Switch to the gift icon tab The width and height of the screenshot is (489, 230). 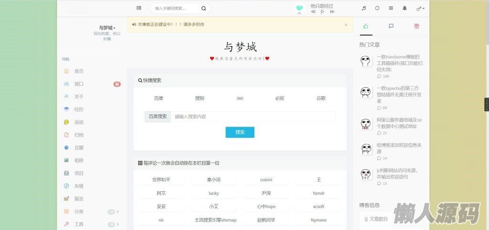[416, 26]
